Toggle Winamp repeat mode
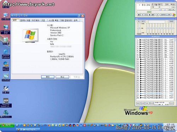The image size is (177, 132). [x=169, y=15]
